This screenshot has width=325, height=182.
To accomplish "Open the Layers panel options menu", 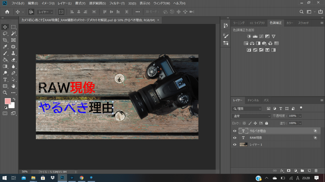I will coord(322,100).
